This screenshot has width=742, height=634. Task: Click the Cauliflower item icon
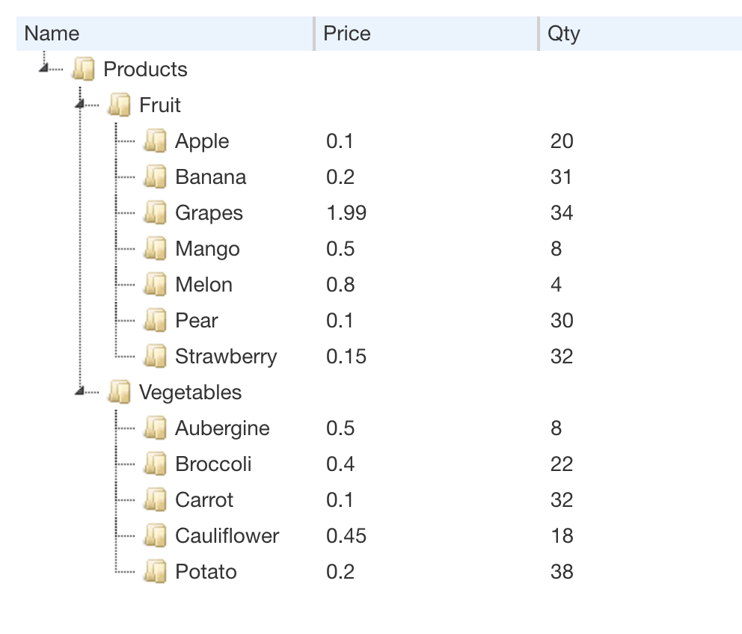(x=156, y=535)
